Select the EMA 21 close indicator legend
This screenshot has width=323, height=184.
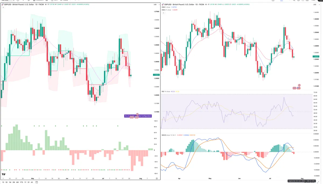coord(170,10)
